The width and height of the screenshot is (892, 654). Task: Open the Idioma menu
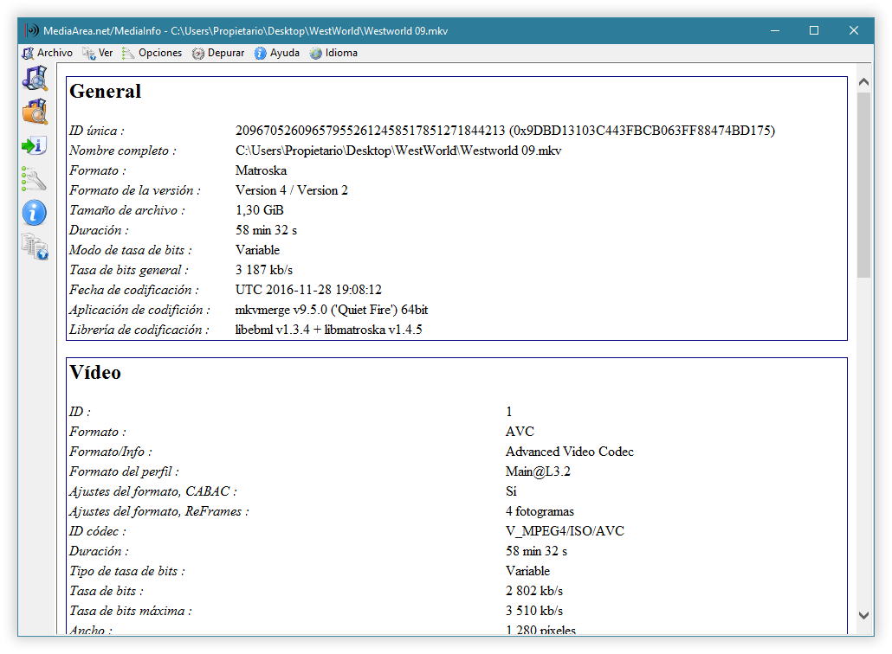pyautogui.click(x=334, y=53)
